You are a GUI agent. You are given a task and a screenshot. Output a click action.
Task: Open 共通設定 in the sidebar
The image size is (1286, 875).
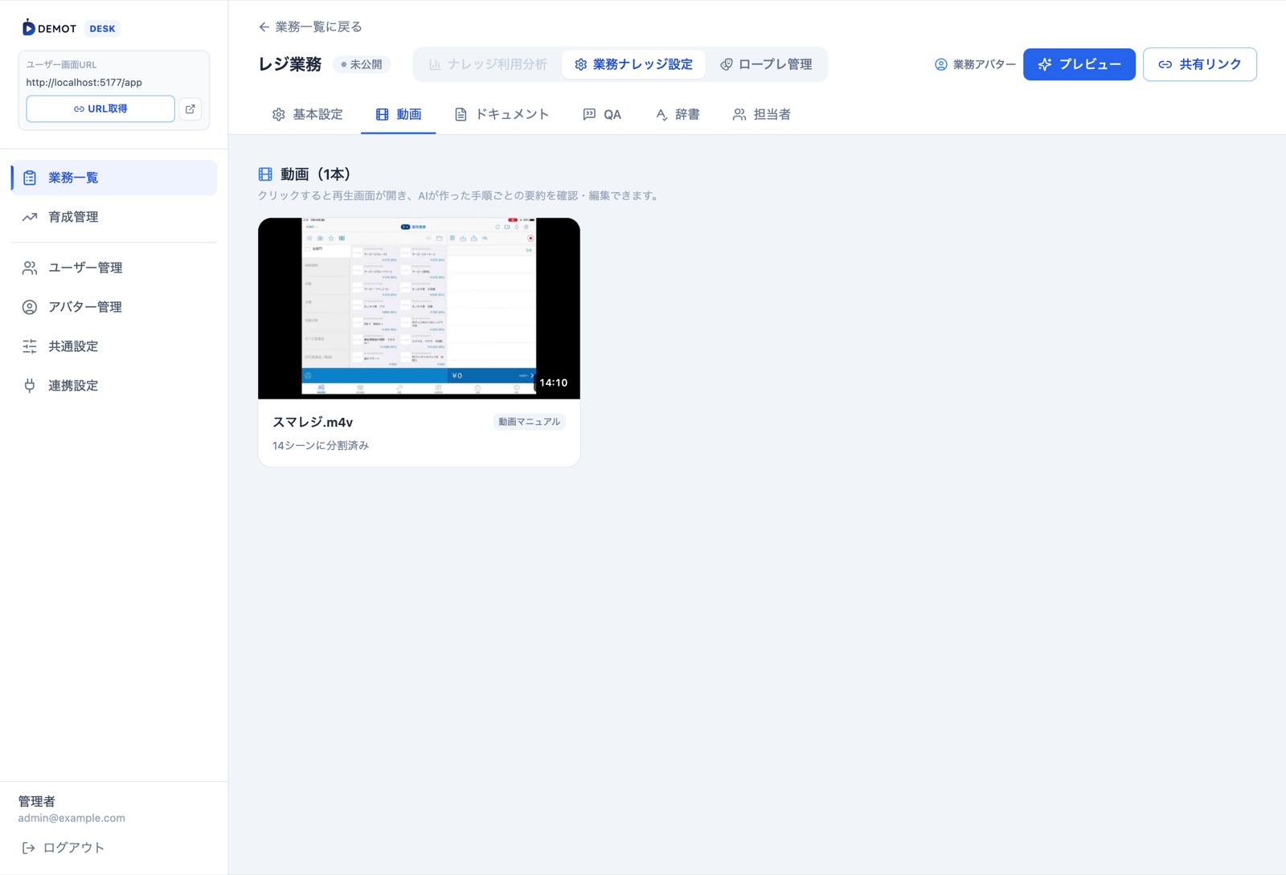pos(114,346)
